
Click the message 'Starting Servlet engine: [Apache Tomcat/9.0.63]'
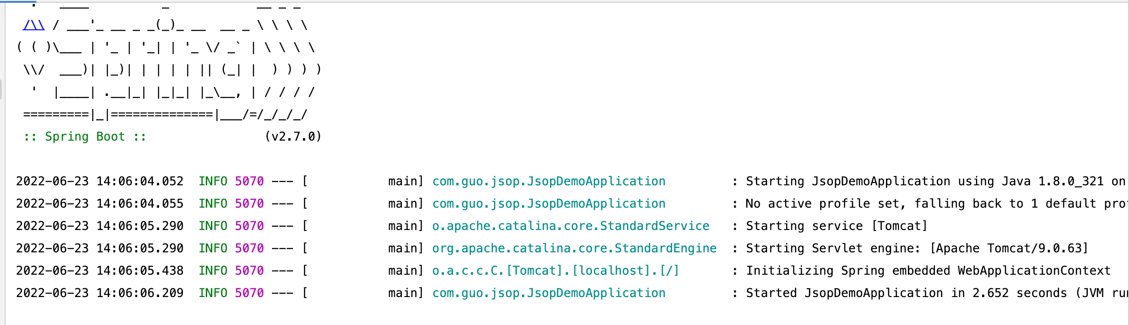[x=917, y=248]
